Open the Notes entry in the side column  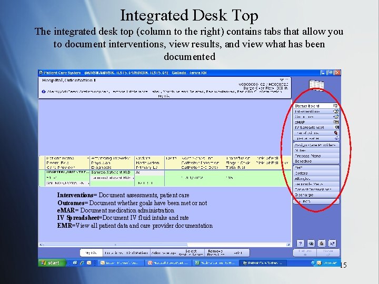(316, 150)
